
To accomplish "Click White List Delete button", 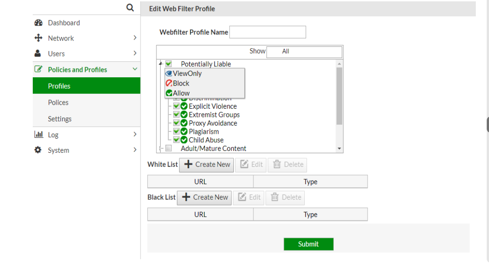I will [x=287, y=165].
